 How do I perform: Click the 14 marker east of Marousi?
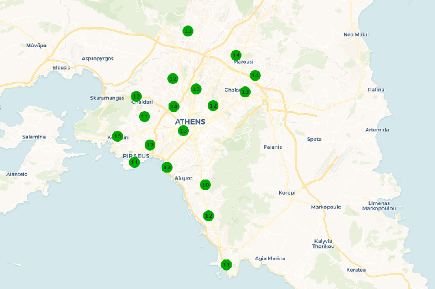255,75
